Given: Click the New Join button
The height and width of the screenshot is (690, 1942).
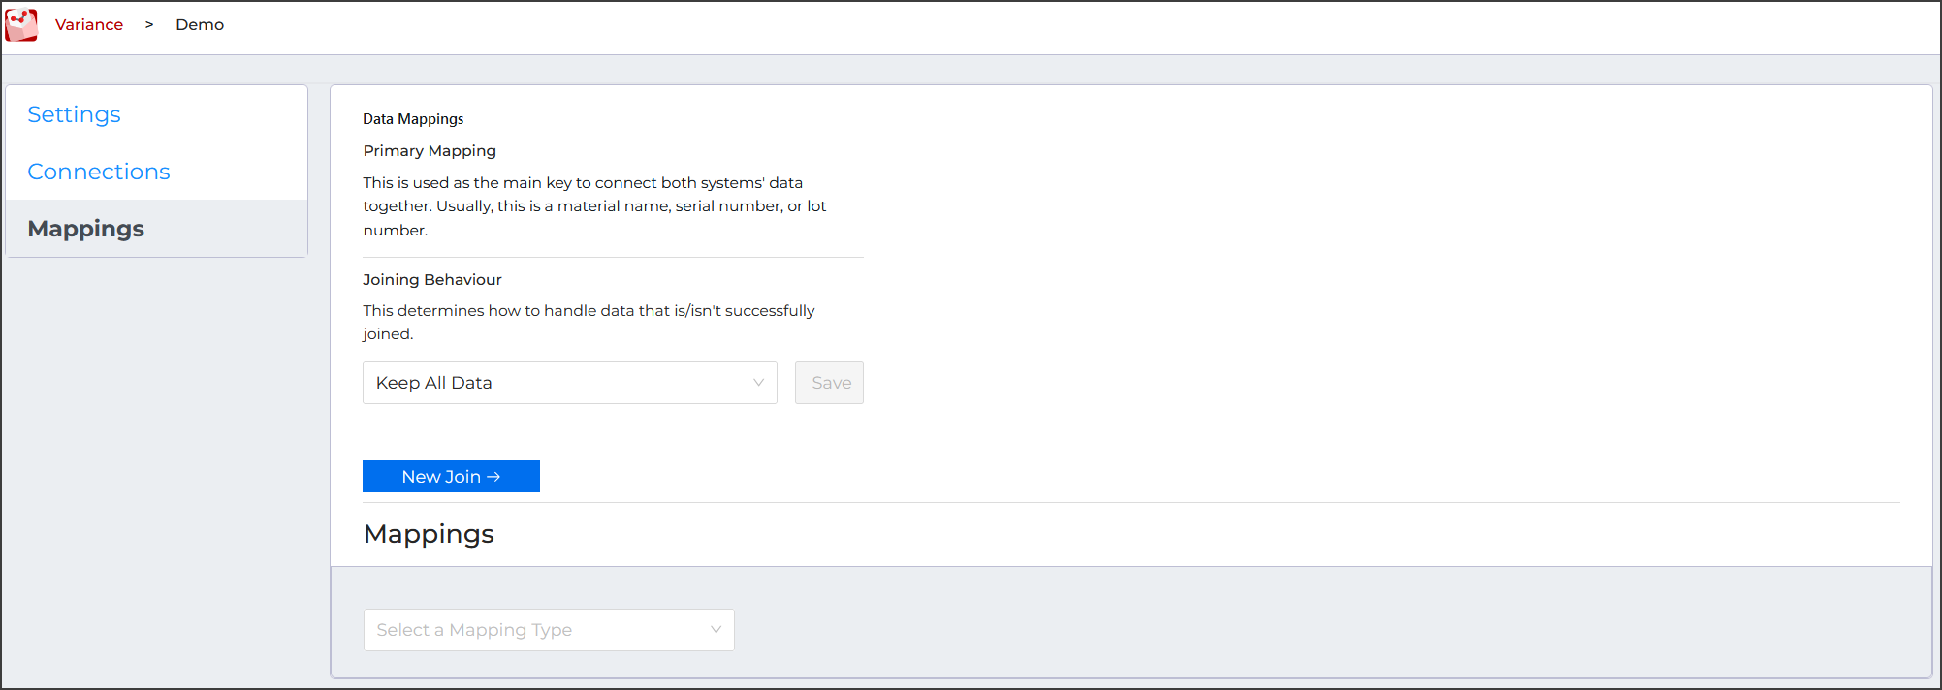Looking at the screenshot, I should tap(451, 477).
